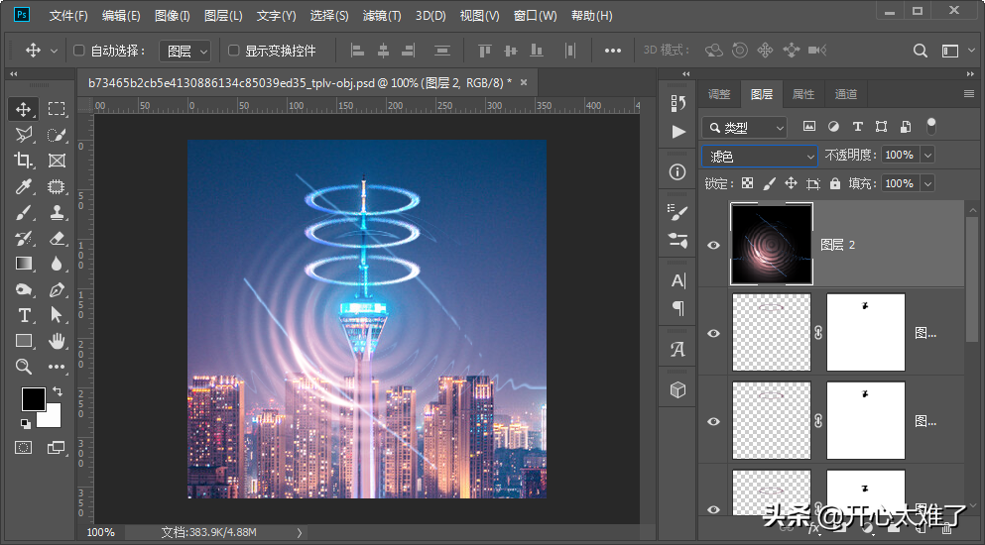Select the Hand tool

[57, 341]
